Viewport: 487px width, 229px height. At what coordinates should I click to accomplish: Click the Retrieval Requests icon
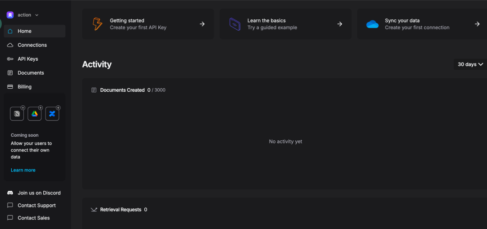(x=94, y=210)
